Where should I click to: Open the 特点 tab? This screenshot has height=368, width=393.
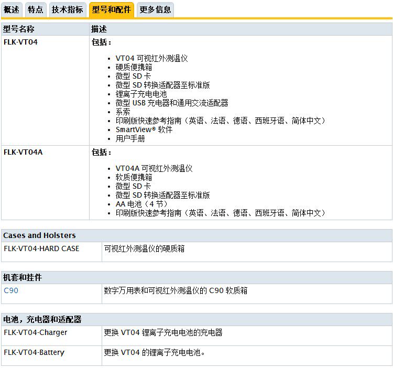tap(35, 10)
